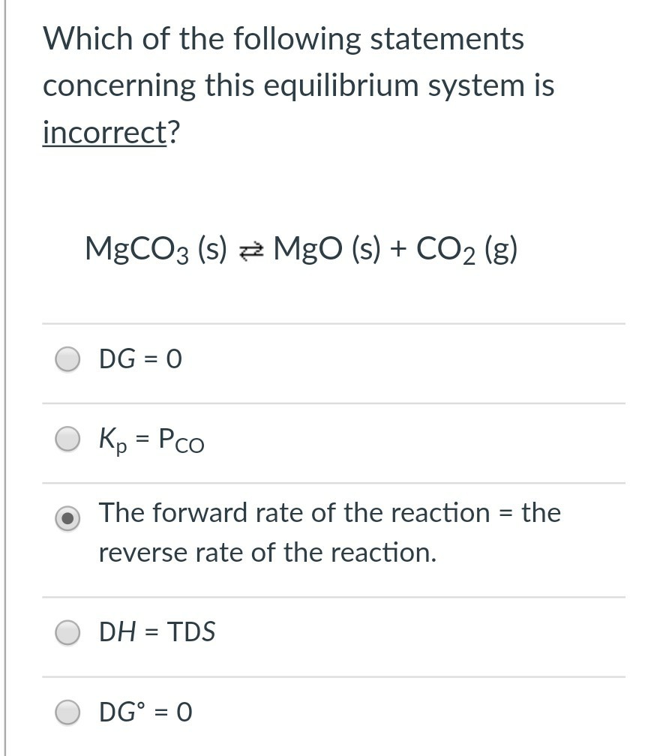648x756 pixels.
Task: Select the Kp = PCO answer option
Action: [x=67, y=439]
